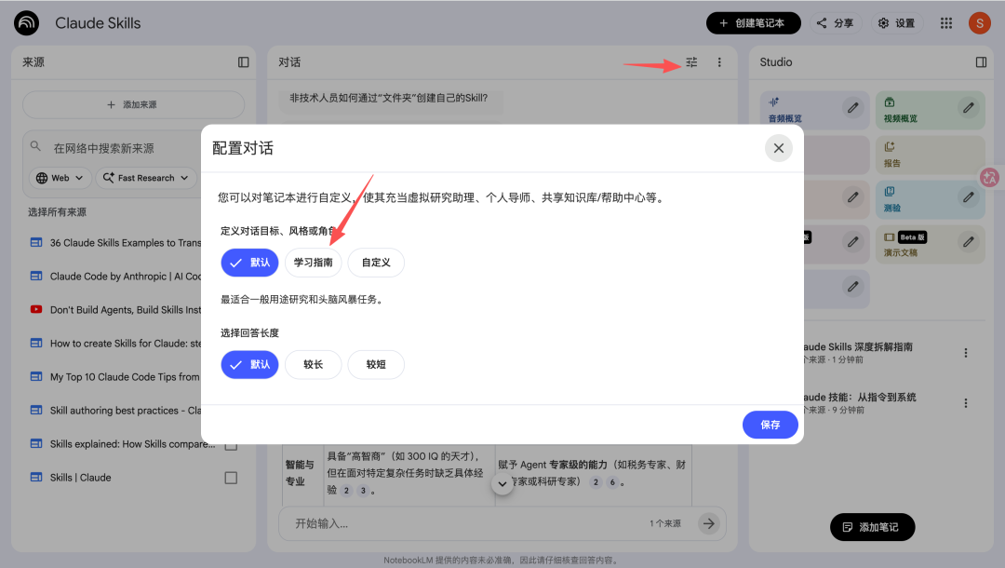1005x568 pixels.
Task: Open menu for 技能：从指令到系统 note
Action: (965, 403)
